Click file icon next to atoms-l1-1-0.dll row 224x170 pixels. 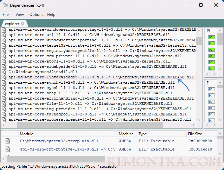[x=4, y=62]
